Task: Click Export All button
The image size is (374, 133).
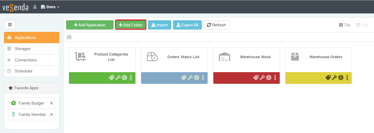Action: point(187,25)
